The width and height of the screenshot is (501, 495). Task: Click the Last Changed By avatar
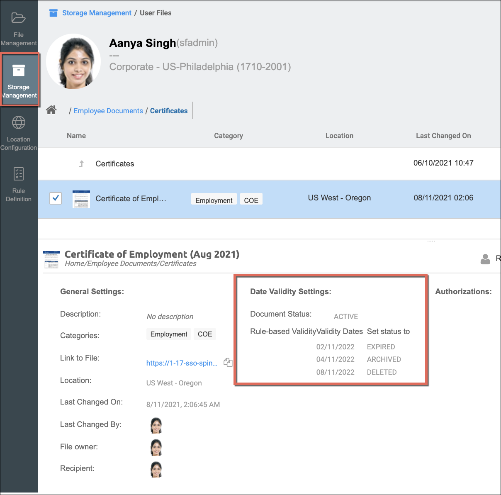(x=156, y=425)
